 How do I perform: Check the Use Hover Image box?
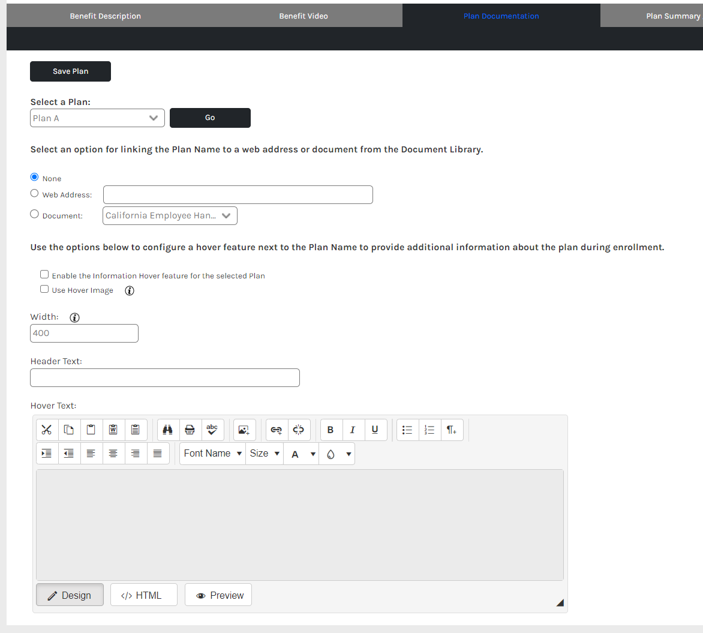point(44,289)
